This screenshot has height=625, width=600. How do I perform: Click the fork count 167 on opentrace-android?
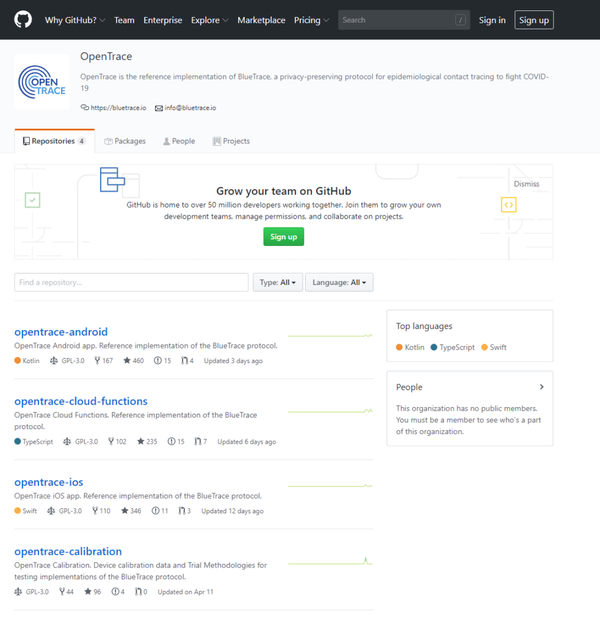pyautogui.click(x=104, y=361)
